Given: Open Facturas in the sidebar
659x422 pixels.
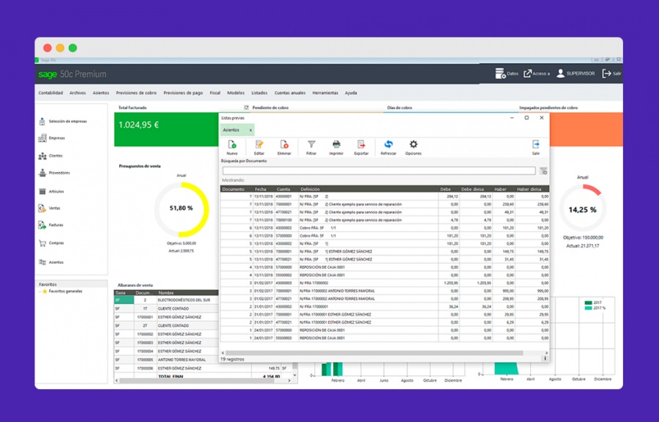Looking at the screenshot, I should (51, 226).
